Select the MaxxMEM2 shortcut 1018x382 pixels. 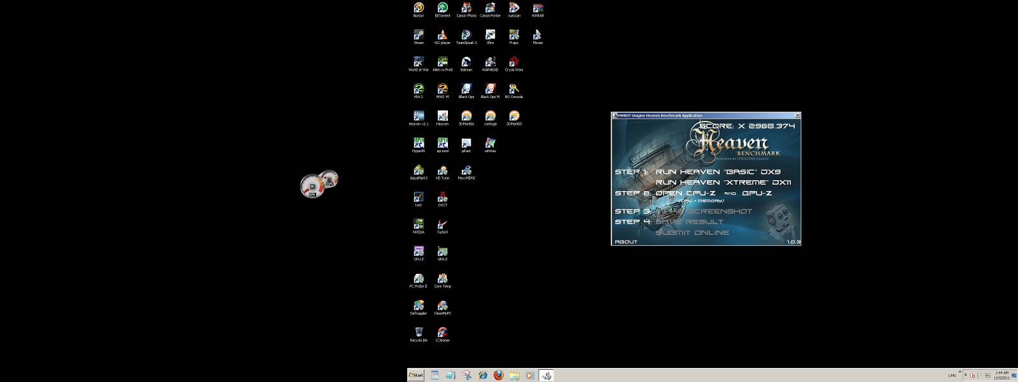pos(466,172)
